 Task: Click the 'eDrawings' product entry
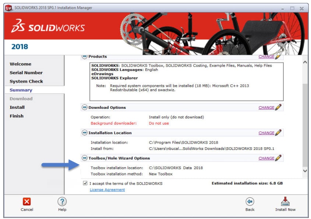[102, 74]
